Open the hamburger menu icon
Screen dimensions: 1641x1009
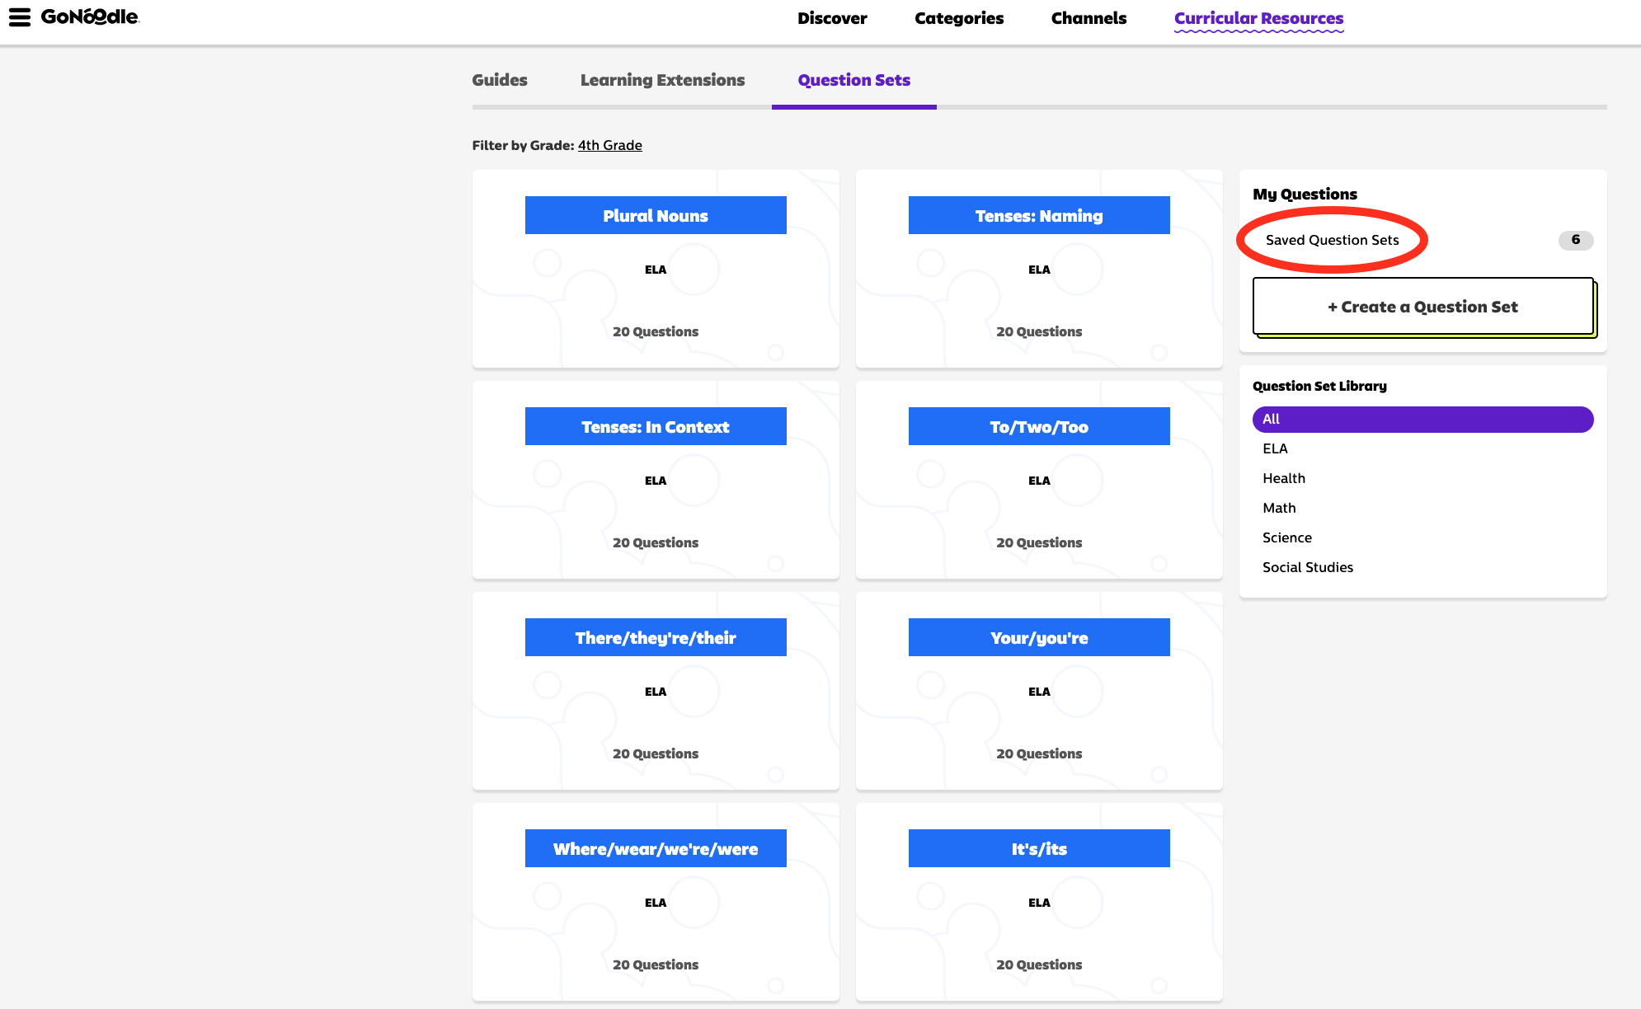(x=20, y=17)
